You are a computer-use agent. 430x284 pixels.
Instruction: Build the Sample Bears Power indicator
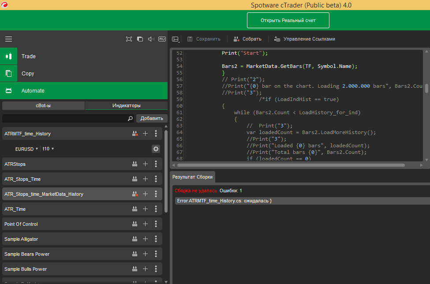135,254
